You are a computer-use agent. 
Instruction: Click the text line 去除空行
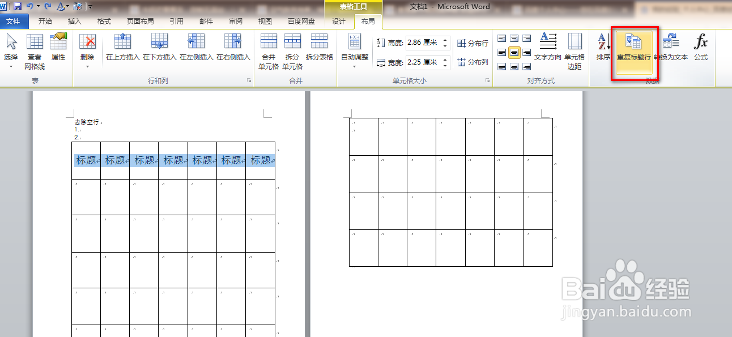[x=87, y=122]
